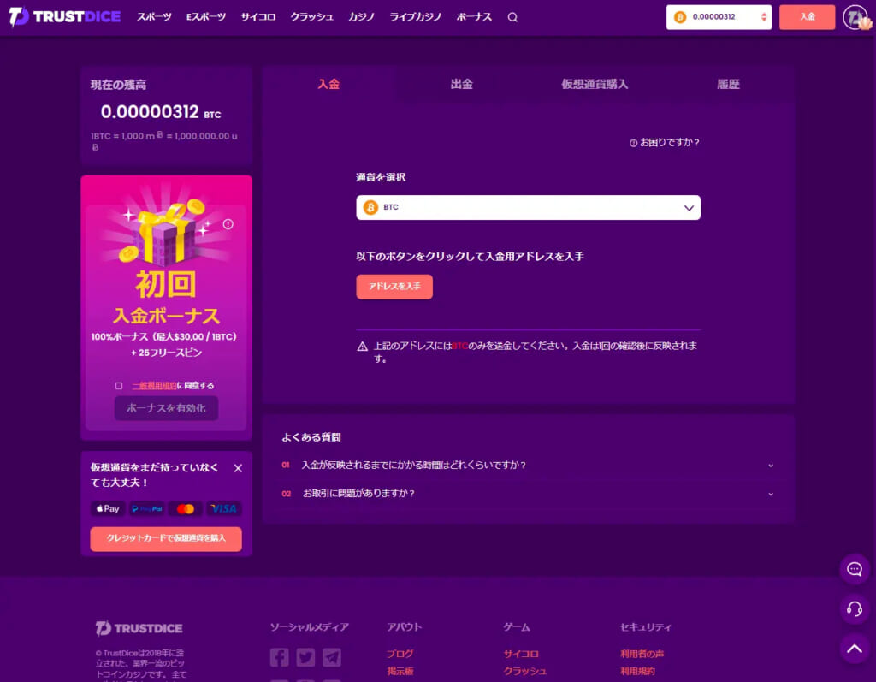Open the スポーツ menu item
Viewport: 876px width, 682px height.
coord(154,17)
